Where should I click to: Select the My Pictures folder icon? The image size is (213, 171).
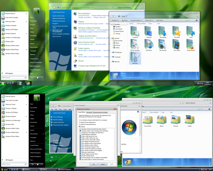point(163,45)
